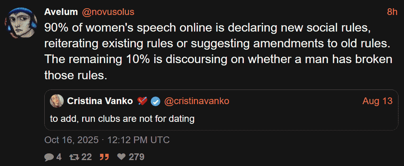The width and height of the screenshot is (404, 166).
Task: Open Cristina Vanko's small avatar
Action: click(x=57, y=101)
